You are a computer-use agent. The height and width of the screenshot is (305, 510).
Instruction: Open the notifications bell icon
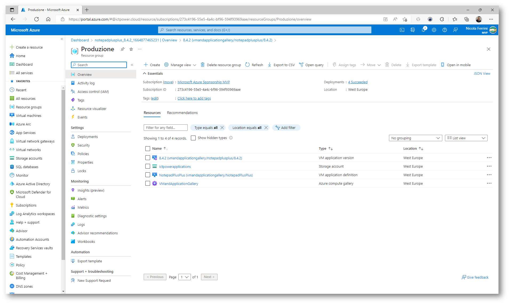point(423,30)
